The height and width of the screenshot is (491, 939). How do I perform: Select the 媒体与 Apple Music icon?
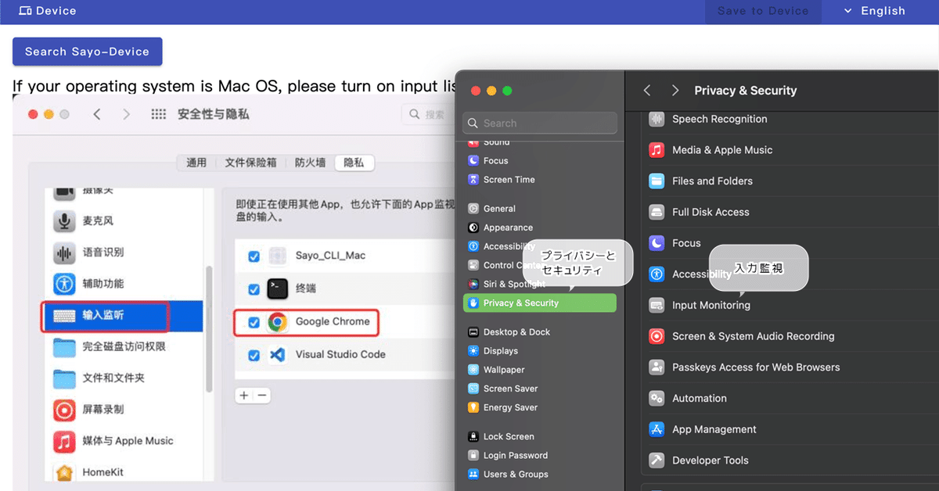[x=64, y=441]
